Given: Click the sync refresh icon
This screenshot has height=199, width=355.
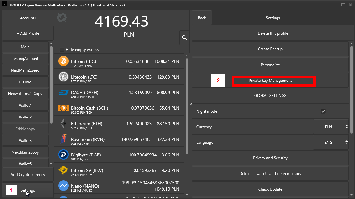Looking at the screenshot, I should coord(62,18).
